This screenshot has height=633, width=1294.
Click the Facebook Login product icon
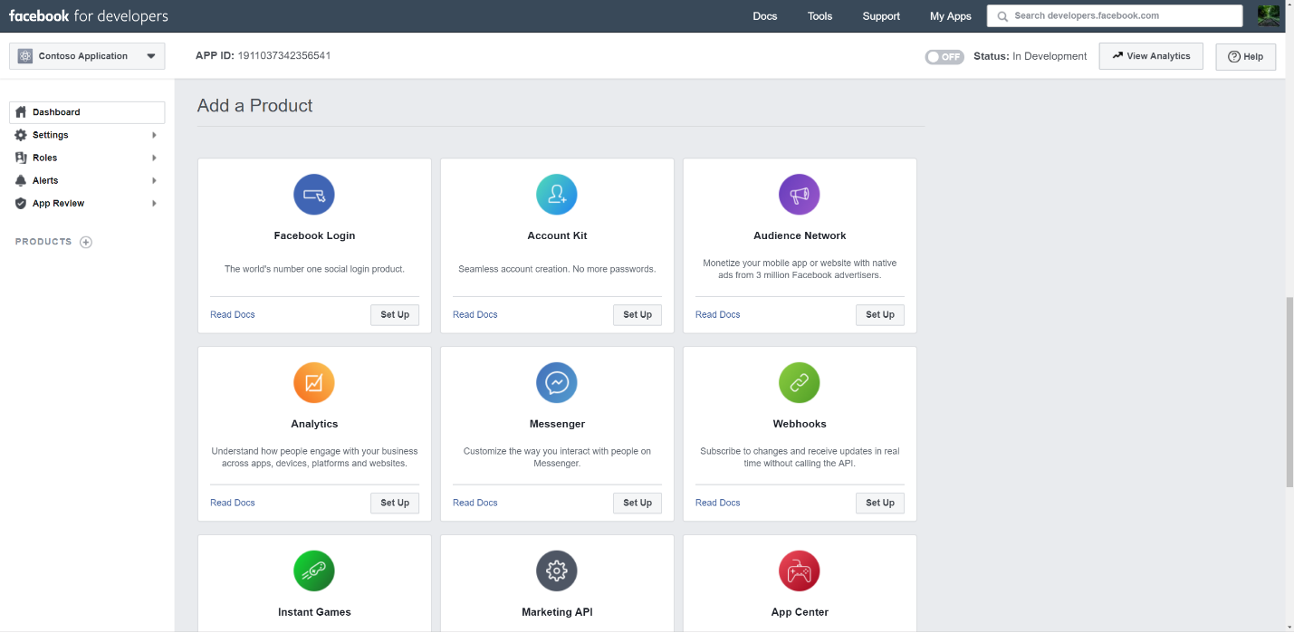tap(314, 195)
